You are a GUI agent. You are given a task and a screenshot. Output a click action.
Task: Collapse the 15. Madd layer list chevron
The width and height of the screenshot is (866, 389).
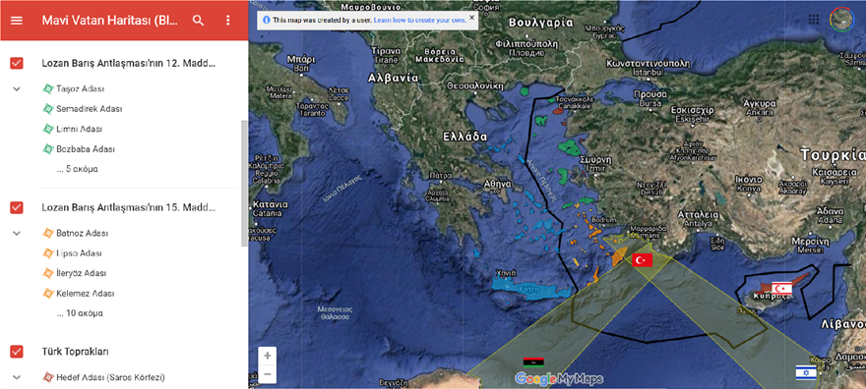(17, 233)
